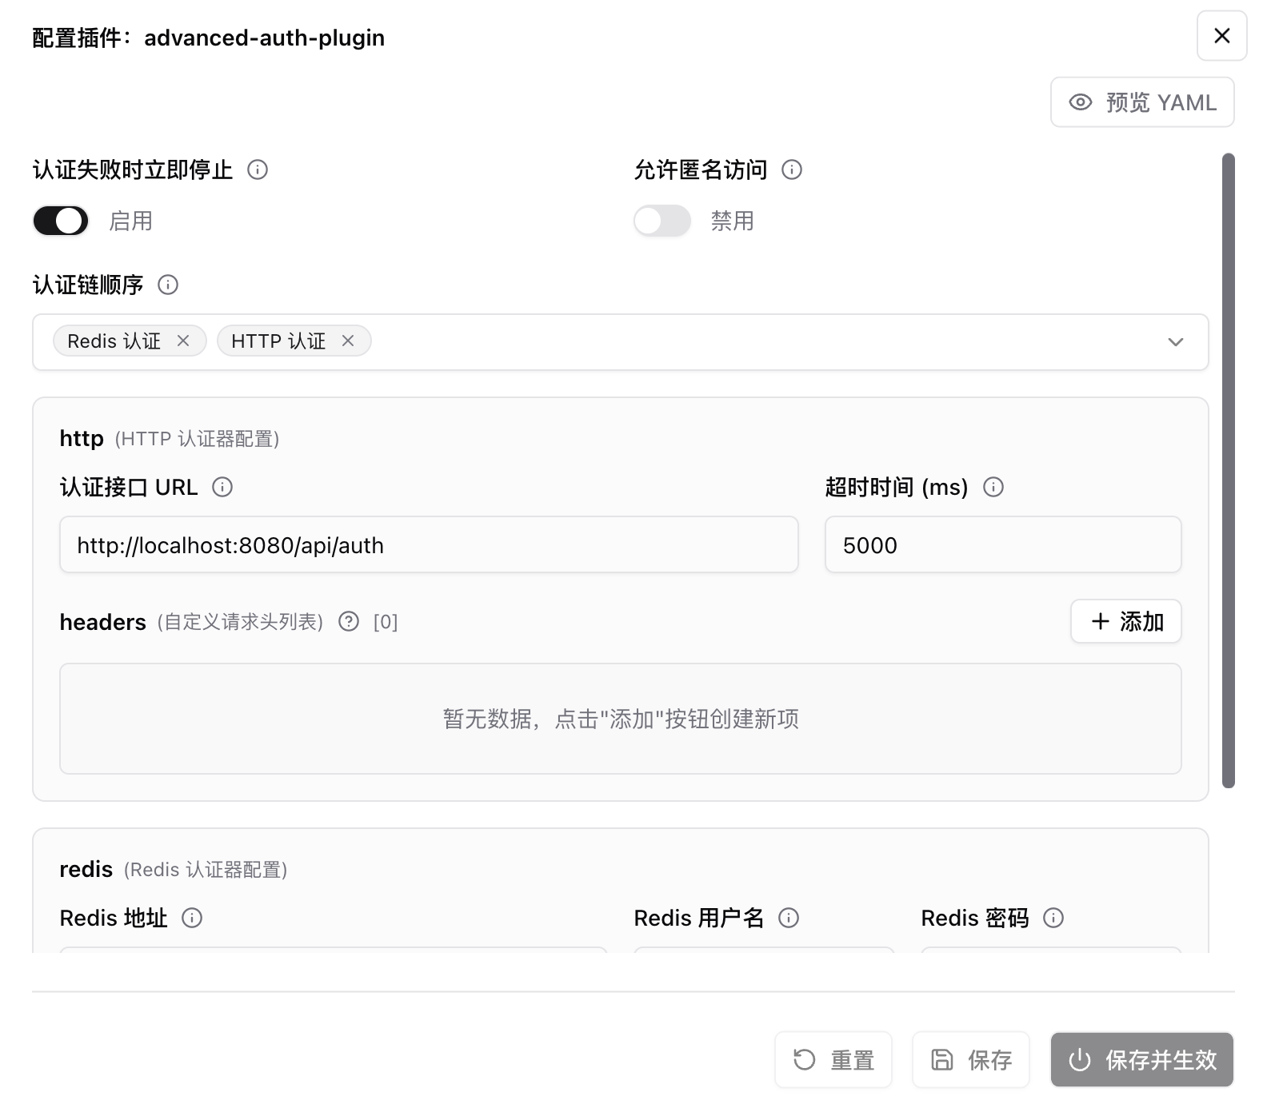Click info icon next to 超时时间 (ms)

[x=993, y=487]
